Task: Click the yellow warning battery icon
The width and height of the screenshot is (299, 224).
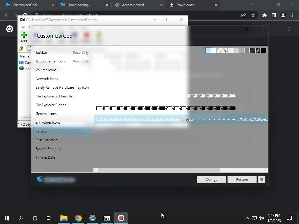Action: click(183, 120)
